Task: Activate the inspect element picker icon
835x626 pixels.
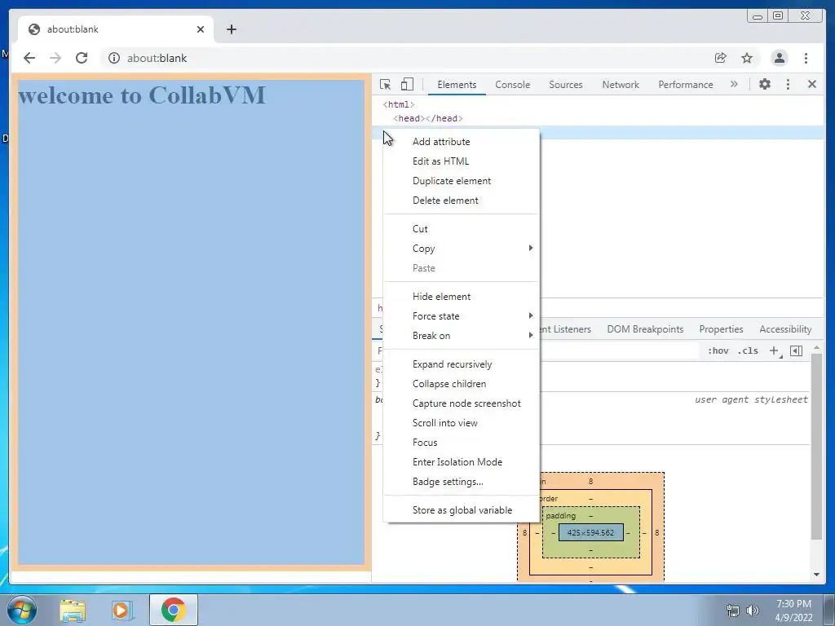Action: 386,84
